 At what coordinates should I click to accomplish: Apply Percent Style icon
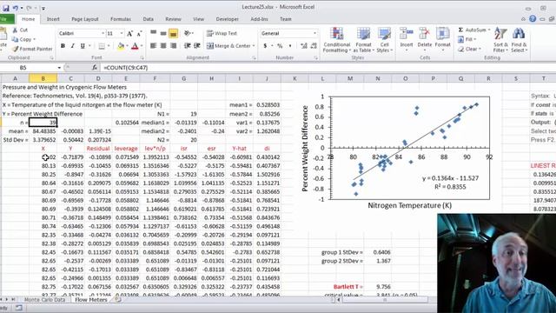pyautogui.click(x=280, y=46)
